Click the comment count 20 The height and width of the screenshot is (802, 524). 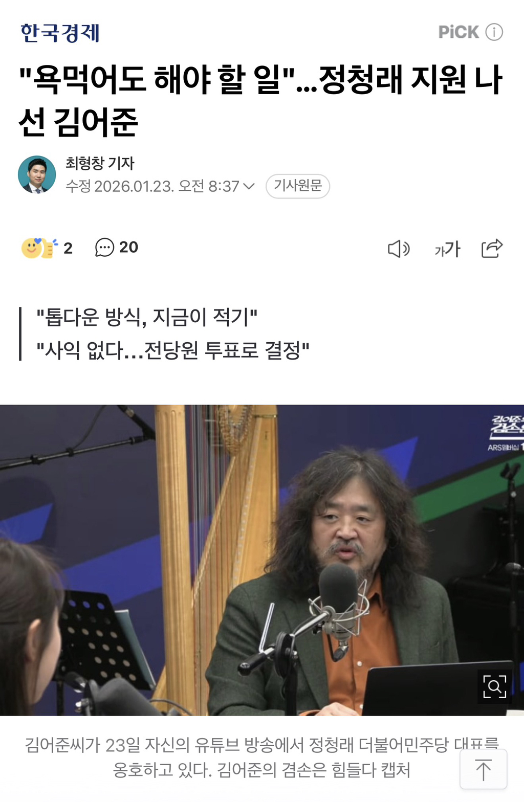(128, 248)
